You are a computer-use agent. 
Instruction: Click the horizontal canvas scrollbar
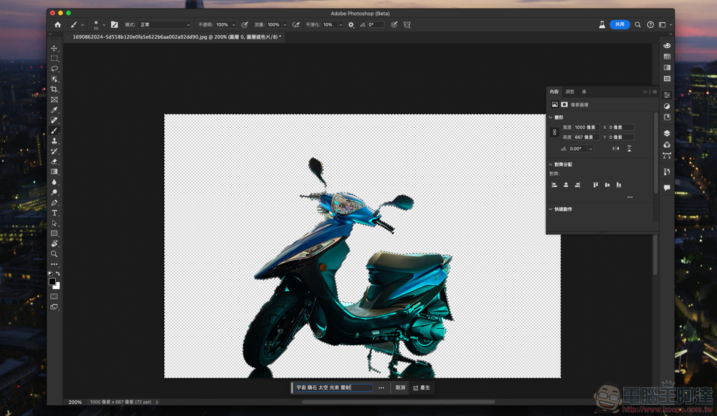(398, 402)
